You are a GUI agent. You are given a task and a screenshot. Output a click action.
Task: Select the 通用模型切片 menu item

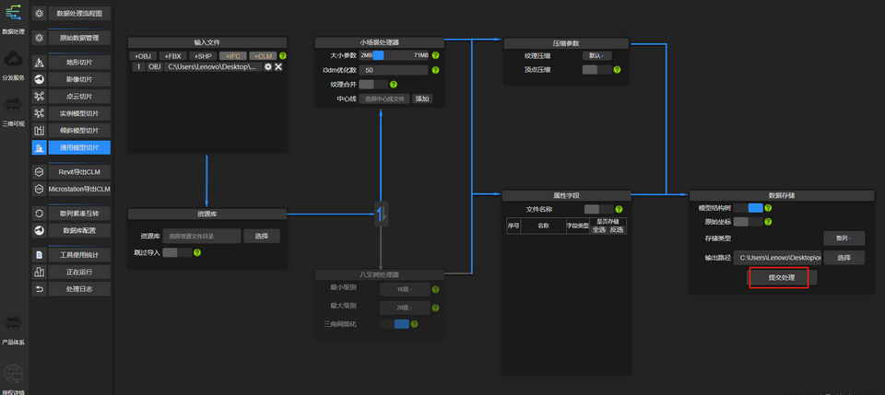[x=79, y=147]
